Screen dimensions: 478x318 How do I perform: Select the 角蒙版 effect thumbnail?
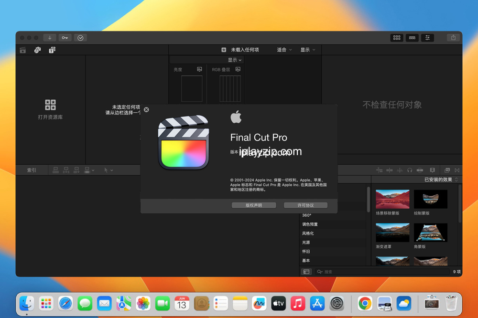pyautogui.click(x=431, y=233)
